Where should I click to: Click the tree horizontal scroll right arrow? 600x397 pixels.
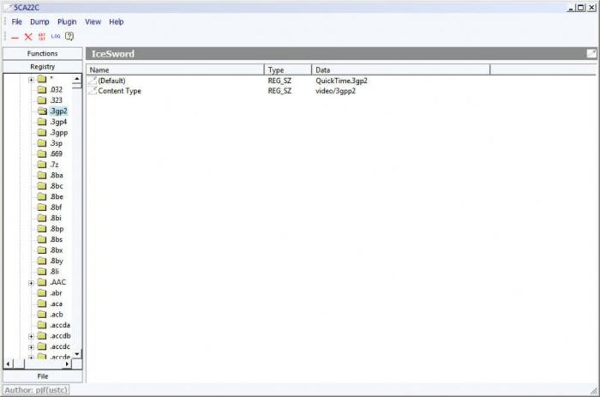pyautogui.click(x=67, y=363)
